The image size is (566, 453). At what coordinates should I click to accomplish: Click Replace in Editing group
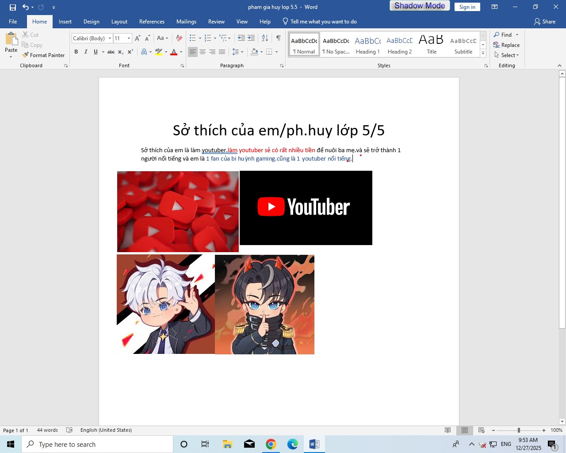pos(506,45)
